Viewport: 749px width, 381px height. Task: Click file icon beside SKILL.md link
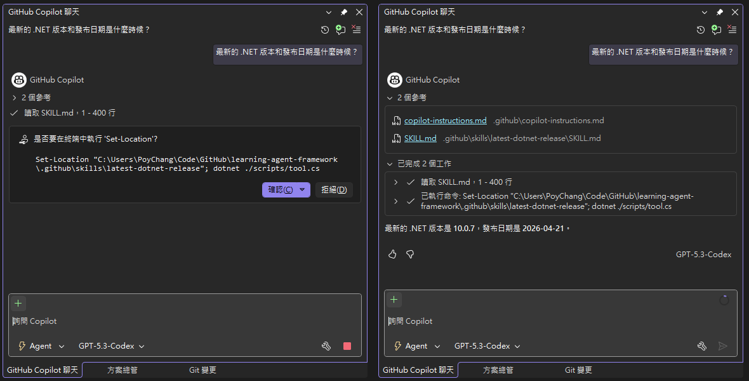(x=397, y=138)
